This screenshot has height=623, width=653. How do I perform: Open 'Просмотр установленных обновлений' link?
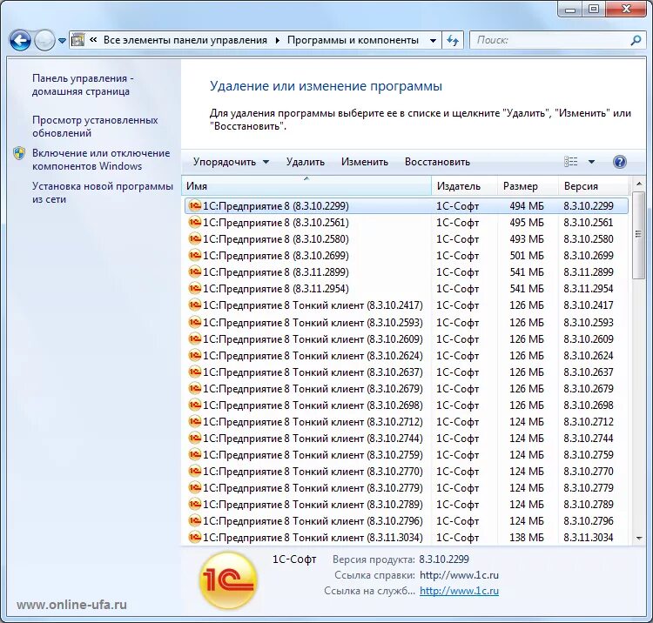tap(95, 126)
